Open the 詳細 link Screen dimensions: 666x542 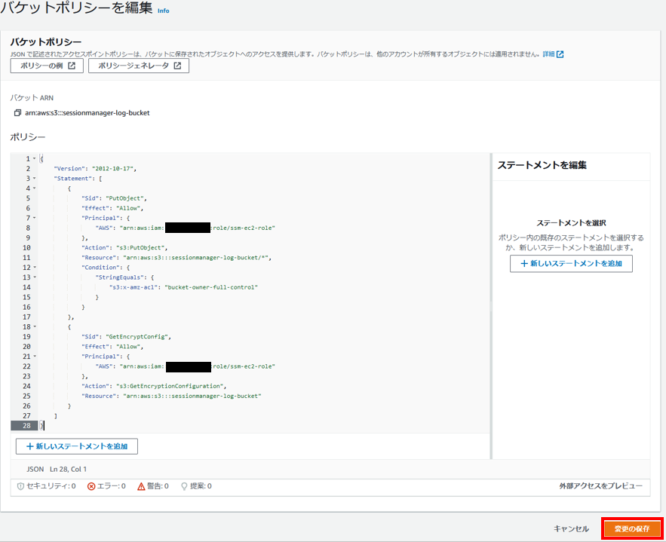tap(548, 54)
